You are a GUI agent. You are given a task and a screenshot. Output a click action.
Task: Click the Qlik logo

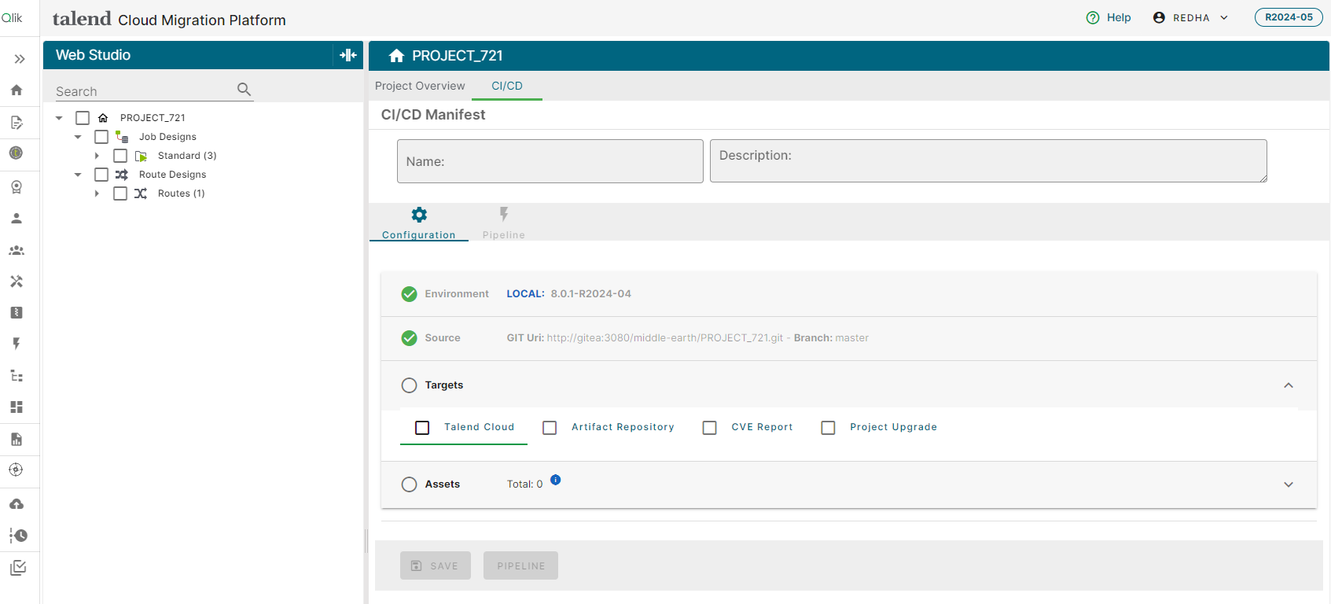click(x=12, y=17)
